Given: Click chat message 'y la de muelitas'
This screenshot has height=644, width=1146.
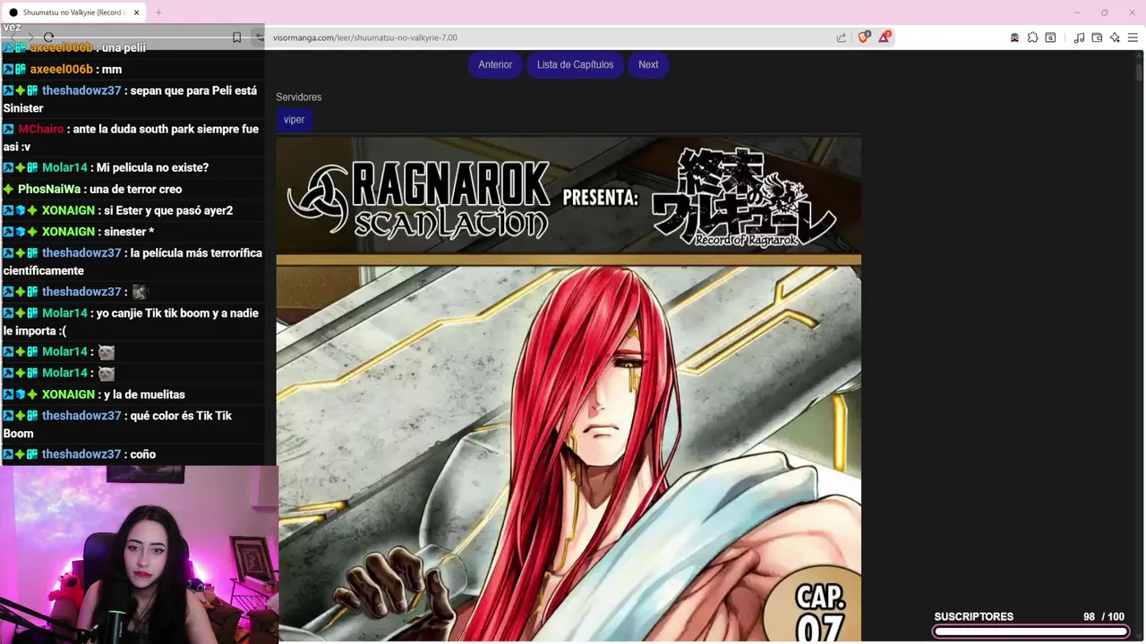Looking at the screenshot, I should click(144, 394).
